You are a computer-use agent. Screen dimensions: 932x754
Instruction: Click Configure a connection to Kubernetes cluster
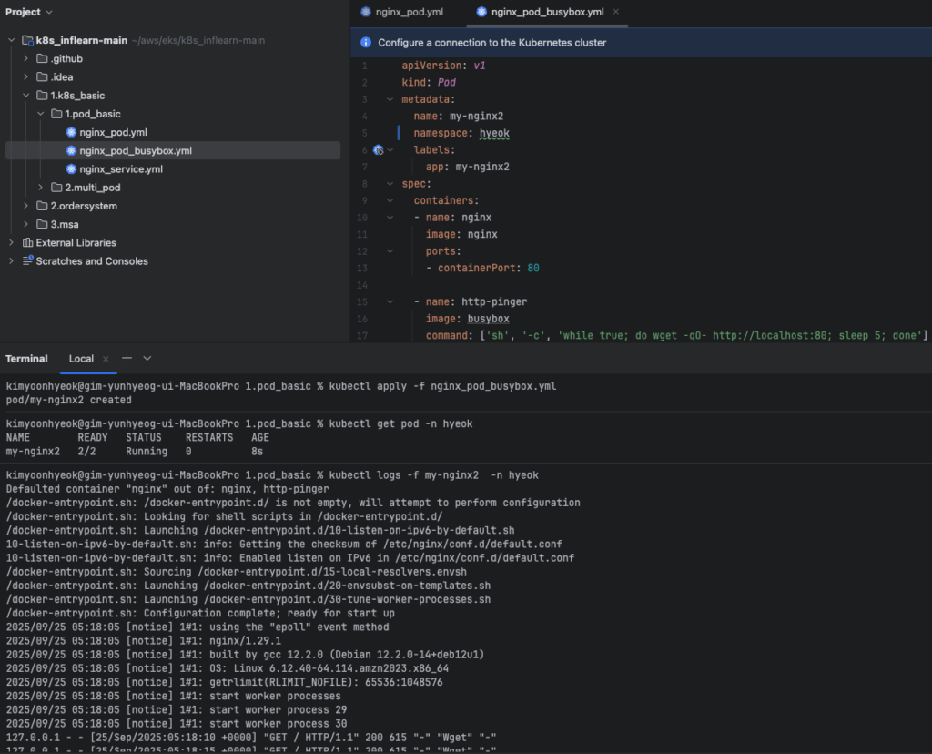click(491, 42)
